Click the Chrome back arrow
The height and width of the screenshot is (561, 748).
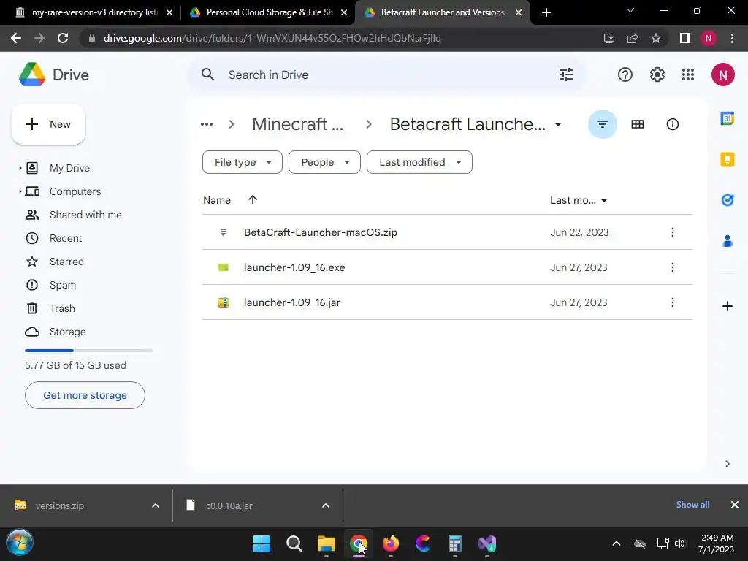16,38
